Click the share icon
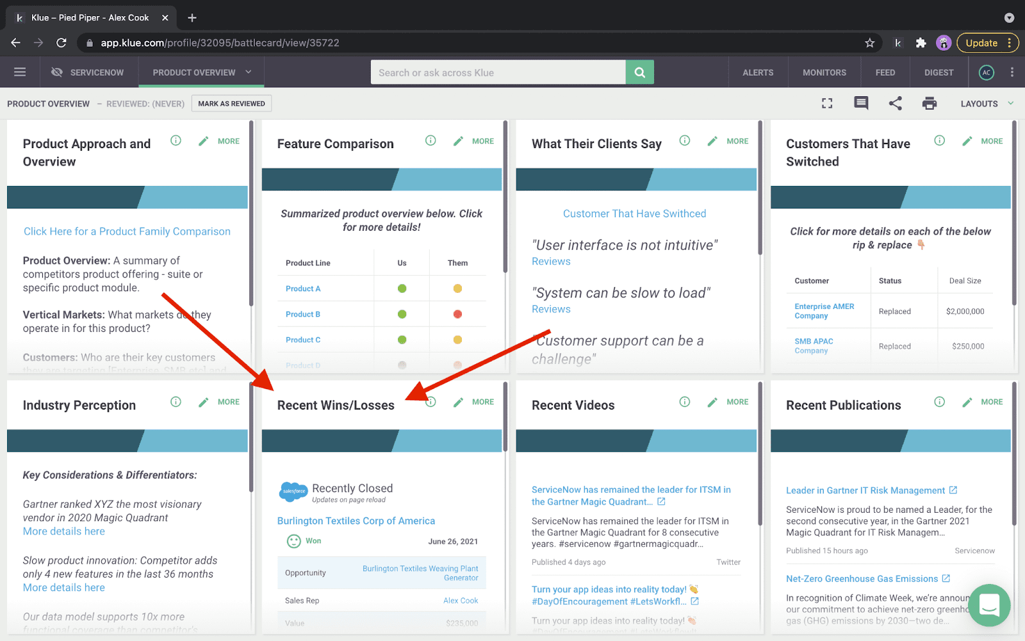 coord(895,103)
